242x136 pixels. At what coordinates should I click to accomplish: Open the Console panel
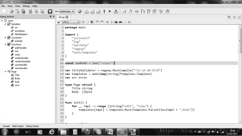point(6,126)
